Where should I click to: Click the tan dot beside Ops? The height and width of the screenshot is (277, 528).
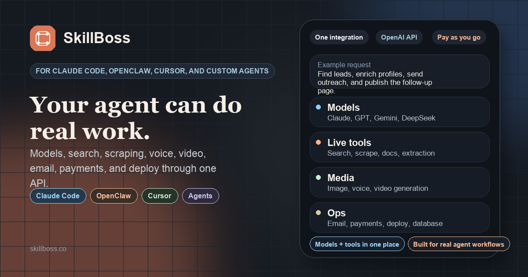click(x=319, y=213)
